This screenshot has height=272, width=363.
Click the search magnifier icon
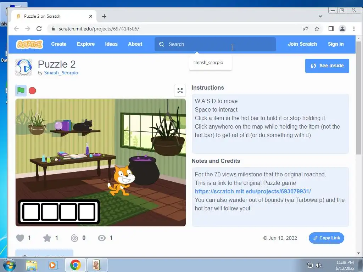coord(162,44)
